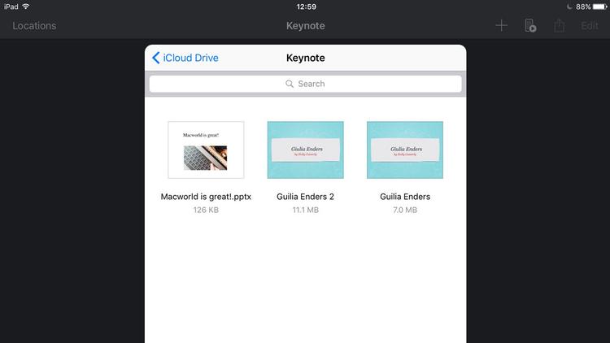
Task: Open the Guilia Enders 7.0 MB thumbnail
Action: point(405,150)
